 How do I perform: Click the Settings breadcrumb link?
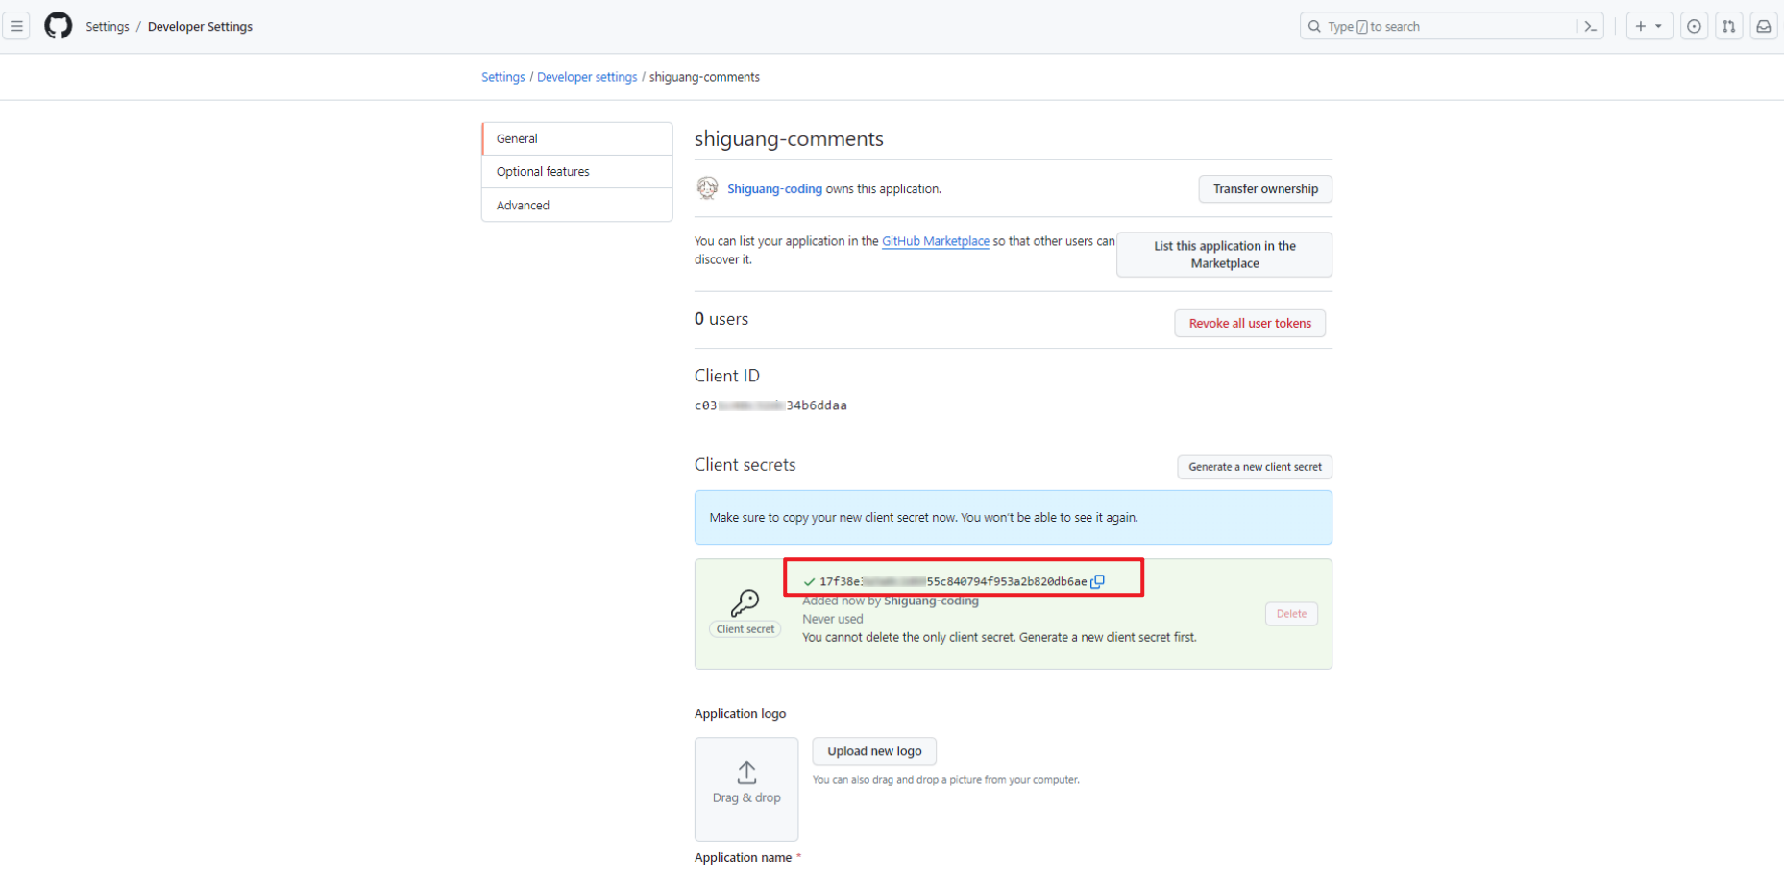coord(503,77)
